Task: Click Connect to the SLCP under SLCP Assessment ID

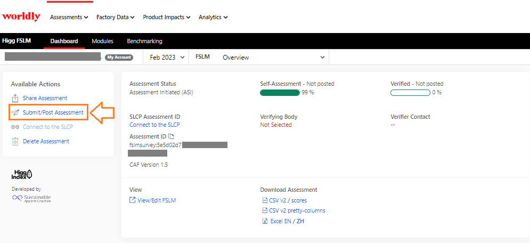Action: click(155, 125)
